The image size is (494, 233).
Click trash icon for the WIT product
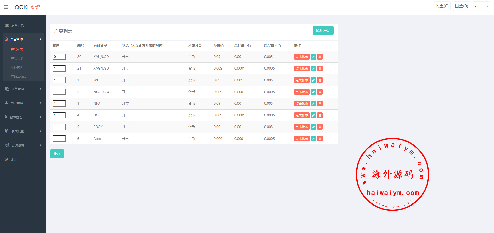(x=320, y=80)
